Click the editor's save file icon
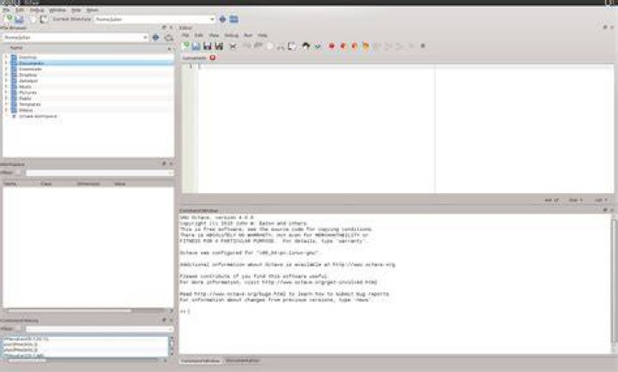Screen dimensions: 618x372 (208, 46)
